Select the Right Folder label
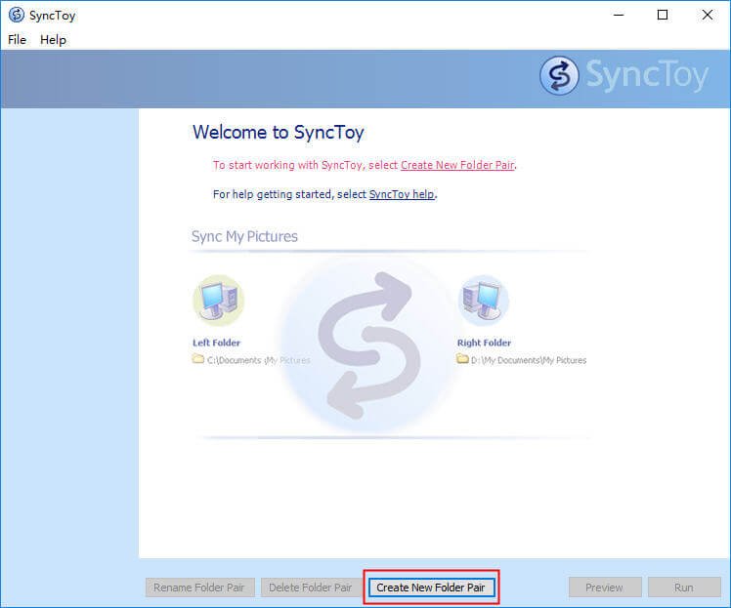Image resolution: width=731 pixels, height=608 pixels. (484, 343)
